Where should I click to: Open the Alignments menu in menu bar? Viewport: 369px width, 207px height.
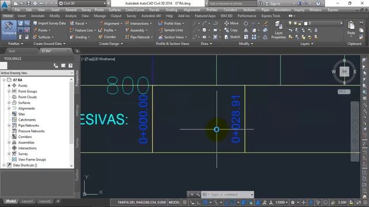[x=191, y=10]
